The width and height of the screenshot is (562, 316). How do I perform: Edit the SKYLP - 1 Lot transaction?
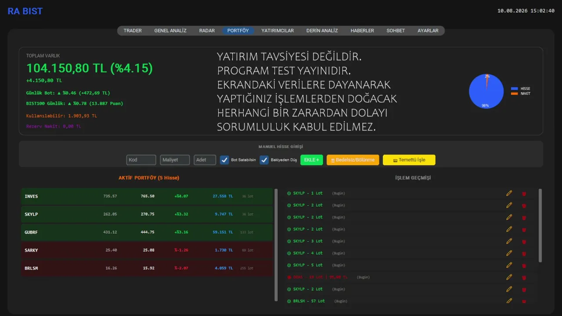[x=509, y=193]
